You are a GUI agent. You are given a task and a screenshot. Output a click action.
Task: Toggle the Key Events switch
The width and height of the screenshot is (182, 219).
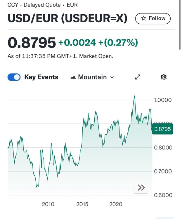point(14,77)
